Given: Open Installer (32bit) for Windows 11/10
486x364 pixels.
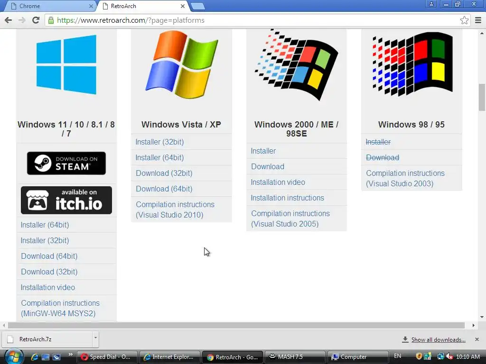Looking at the screenshot, I should (45, 240).
